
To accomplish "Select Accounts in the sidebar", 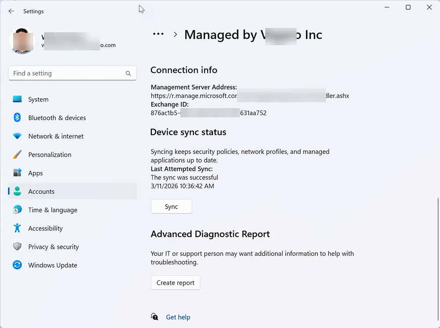I will pos(41,191).
